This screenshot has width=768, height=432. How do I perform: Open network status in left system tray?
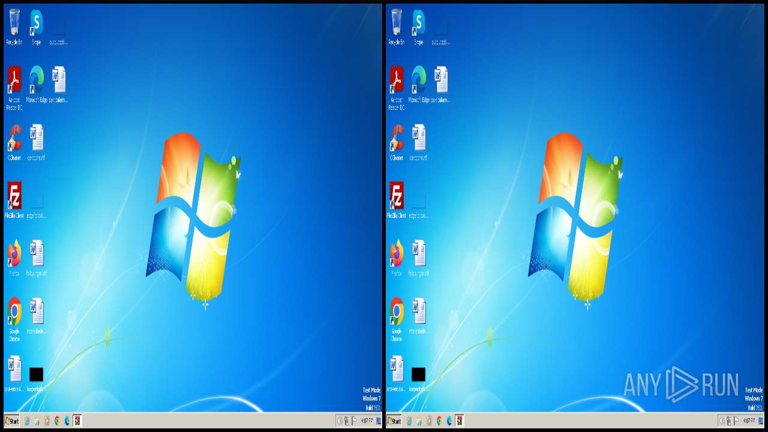tap(347, 421)
